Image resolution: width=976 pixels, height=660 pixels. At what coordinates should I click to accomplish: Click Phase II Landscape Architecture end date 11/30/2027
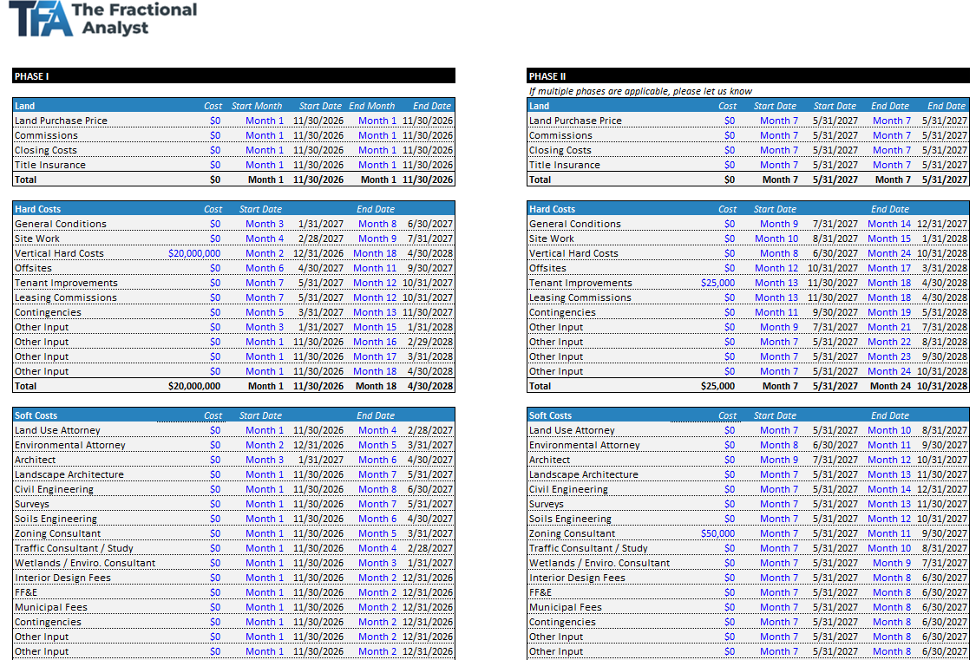942,474
